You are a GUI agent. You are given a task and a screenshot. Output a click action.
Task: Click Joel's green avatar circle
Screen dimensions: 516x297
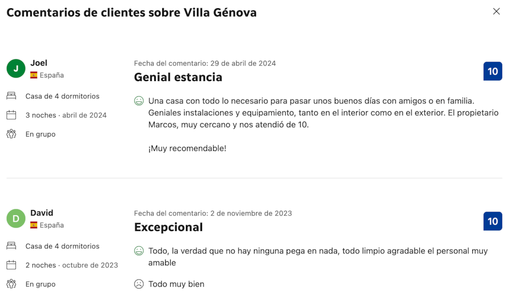(x=16, y=69)
